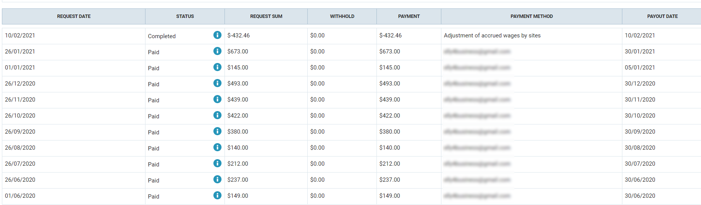This screenshot has height=205, width=701.
Task: Sort by Request Date column header
Action: tap(74, 16)
